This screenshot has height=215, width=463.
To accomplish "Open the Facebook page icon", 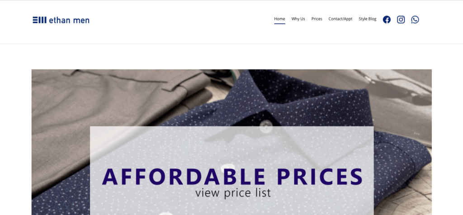I will point(387,20).
